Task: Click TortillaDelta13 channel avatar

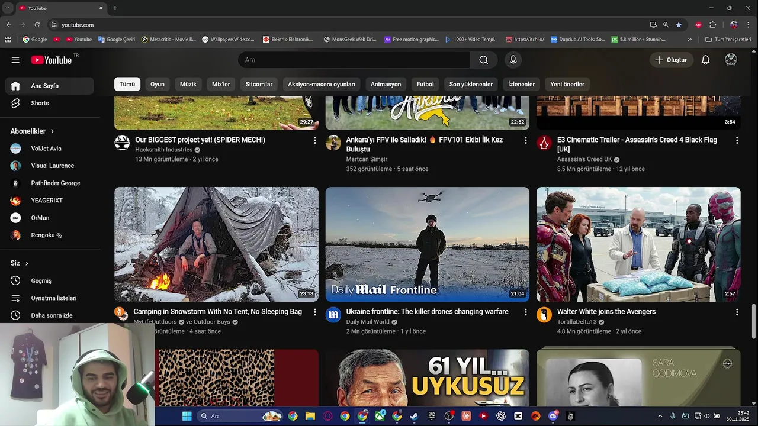Action: tap(544, 314)
